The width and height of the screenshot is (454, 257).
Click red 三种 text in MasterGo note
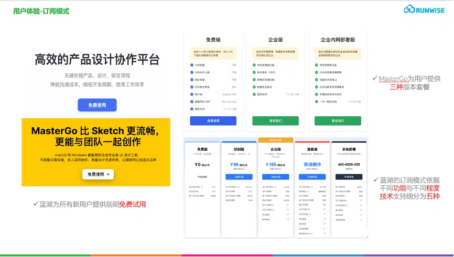tap(396, 87)
